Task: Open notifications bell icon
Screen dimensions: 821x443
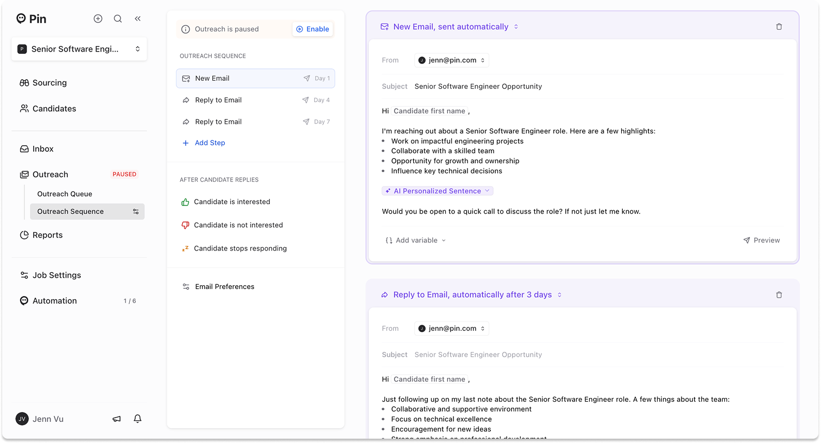Action: click(138, 419)
